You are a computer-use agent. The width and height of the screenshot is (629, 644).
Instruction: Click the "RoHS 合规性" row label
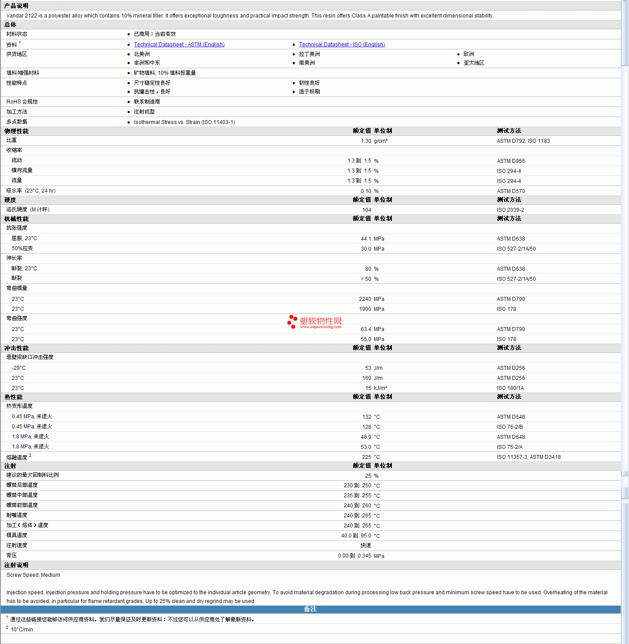coord(22,102)
